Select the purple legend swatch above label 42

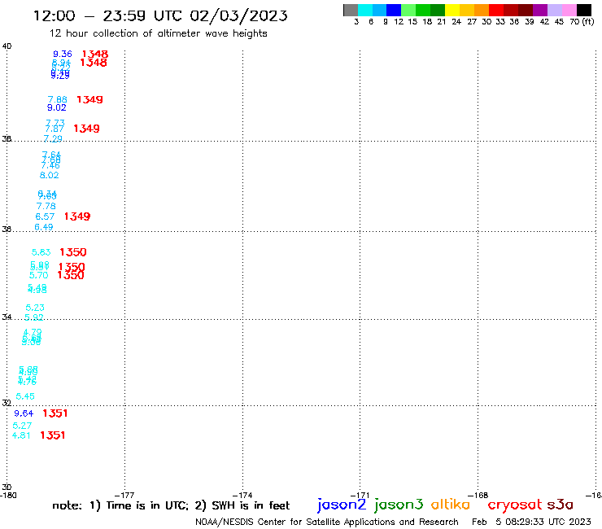point(540,10)
